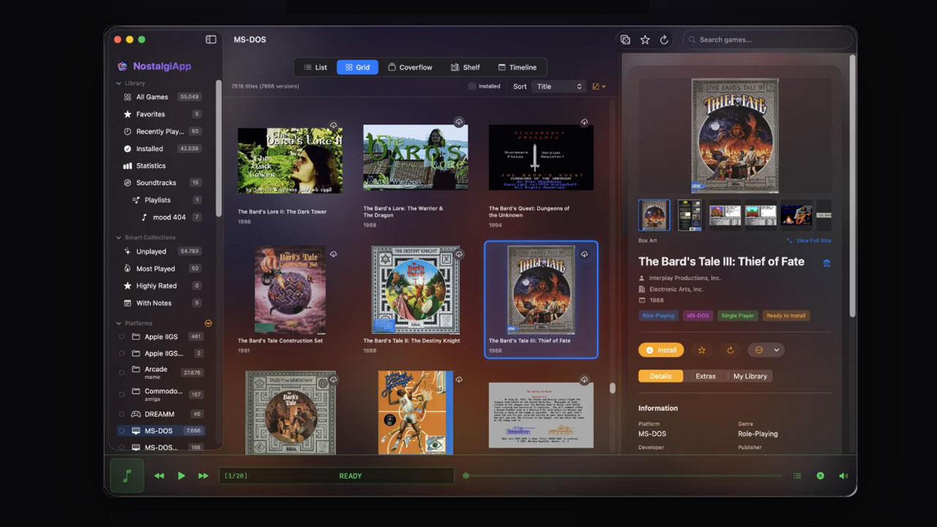Favorite the game with the orange star button
Viewport: 937px width, 527px height.
[701, 350]
